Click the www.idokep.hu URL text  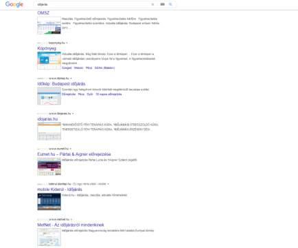59,79
